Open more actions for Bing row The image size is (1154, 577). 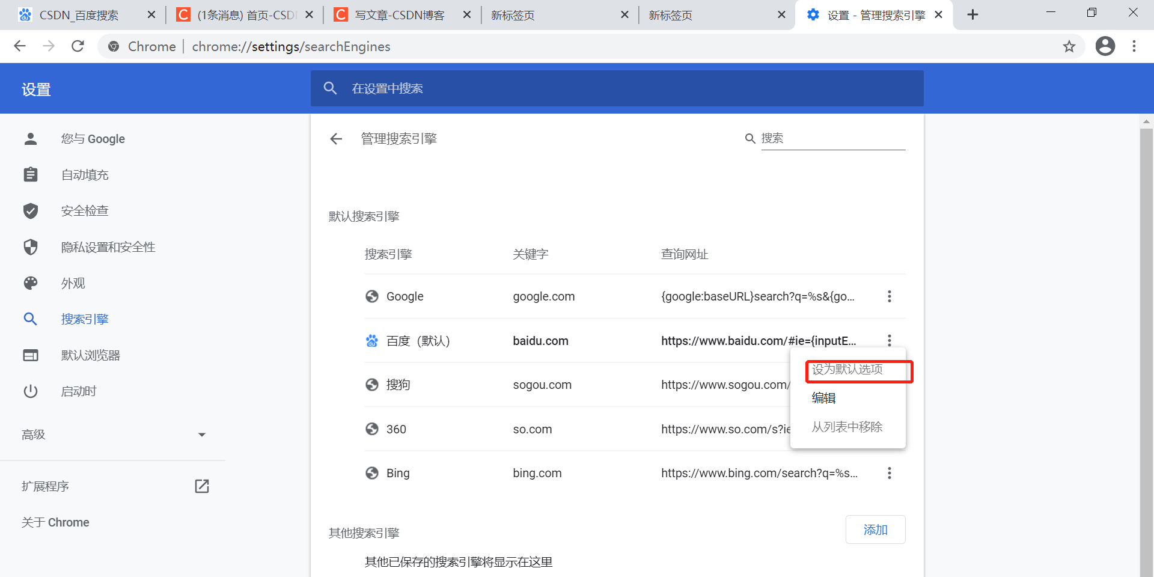[x=890, y=473]
